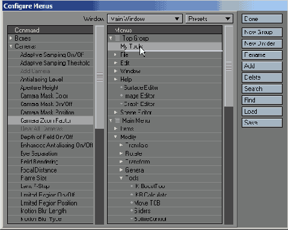Collapse the Cameras command group
Viewport: 288px width, 230px height.
tap(11, 46)
